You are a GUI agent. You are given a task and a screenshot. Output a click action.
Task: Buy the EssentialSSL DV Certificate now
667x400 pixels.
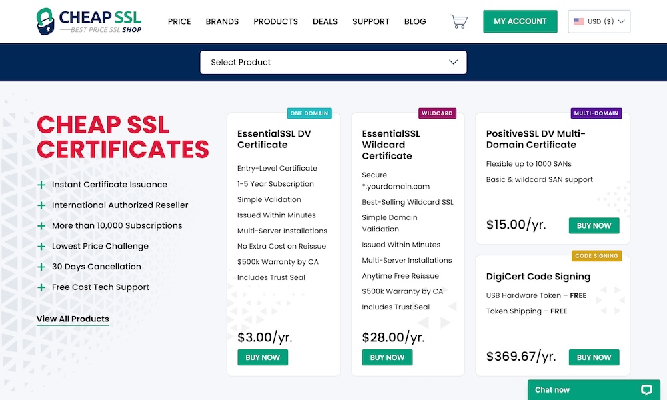pos(263,357)
